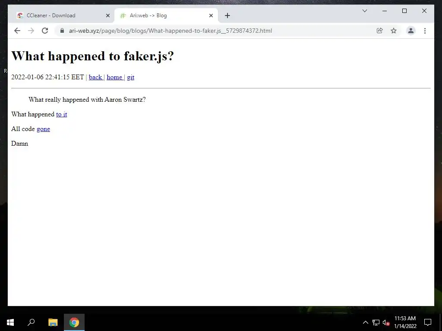View site info via the lock icon

tap(62, 31)
